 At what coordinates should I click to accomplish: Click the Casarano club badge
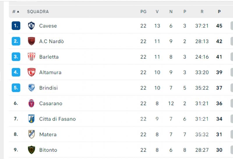point(31,103)
